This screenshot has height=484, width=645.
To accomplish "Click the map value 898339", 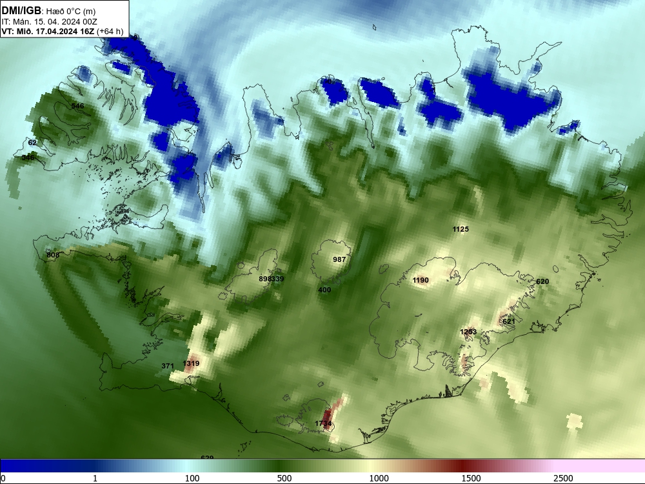I will pos(271,279).
